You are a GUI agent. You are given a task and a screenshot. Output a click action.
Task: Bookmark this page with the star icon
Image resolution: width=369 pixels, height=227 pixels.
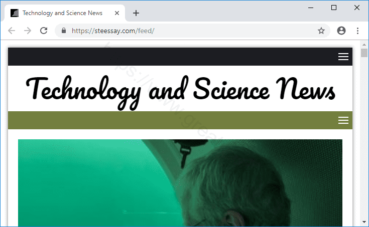point(321,31)
